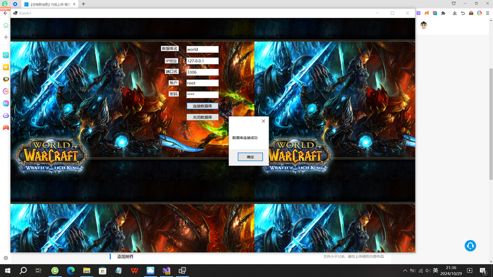Close the 作品上传 browser tab
The width and height of the screenshot is (493, 277).
click(x=74, y=4)
